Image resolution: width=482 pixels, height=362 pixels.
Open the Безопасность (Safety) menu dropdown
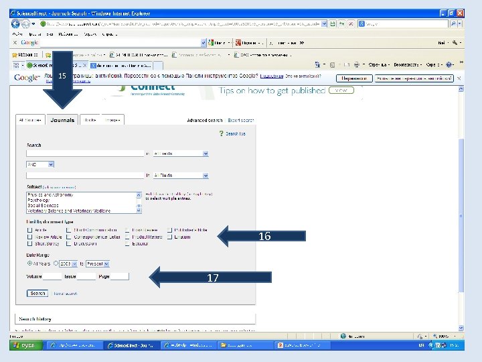[408, 64]
